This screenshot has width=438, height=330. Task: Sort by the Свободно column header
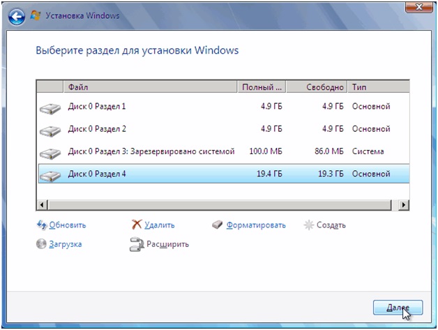coord(325,87)
